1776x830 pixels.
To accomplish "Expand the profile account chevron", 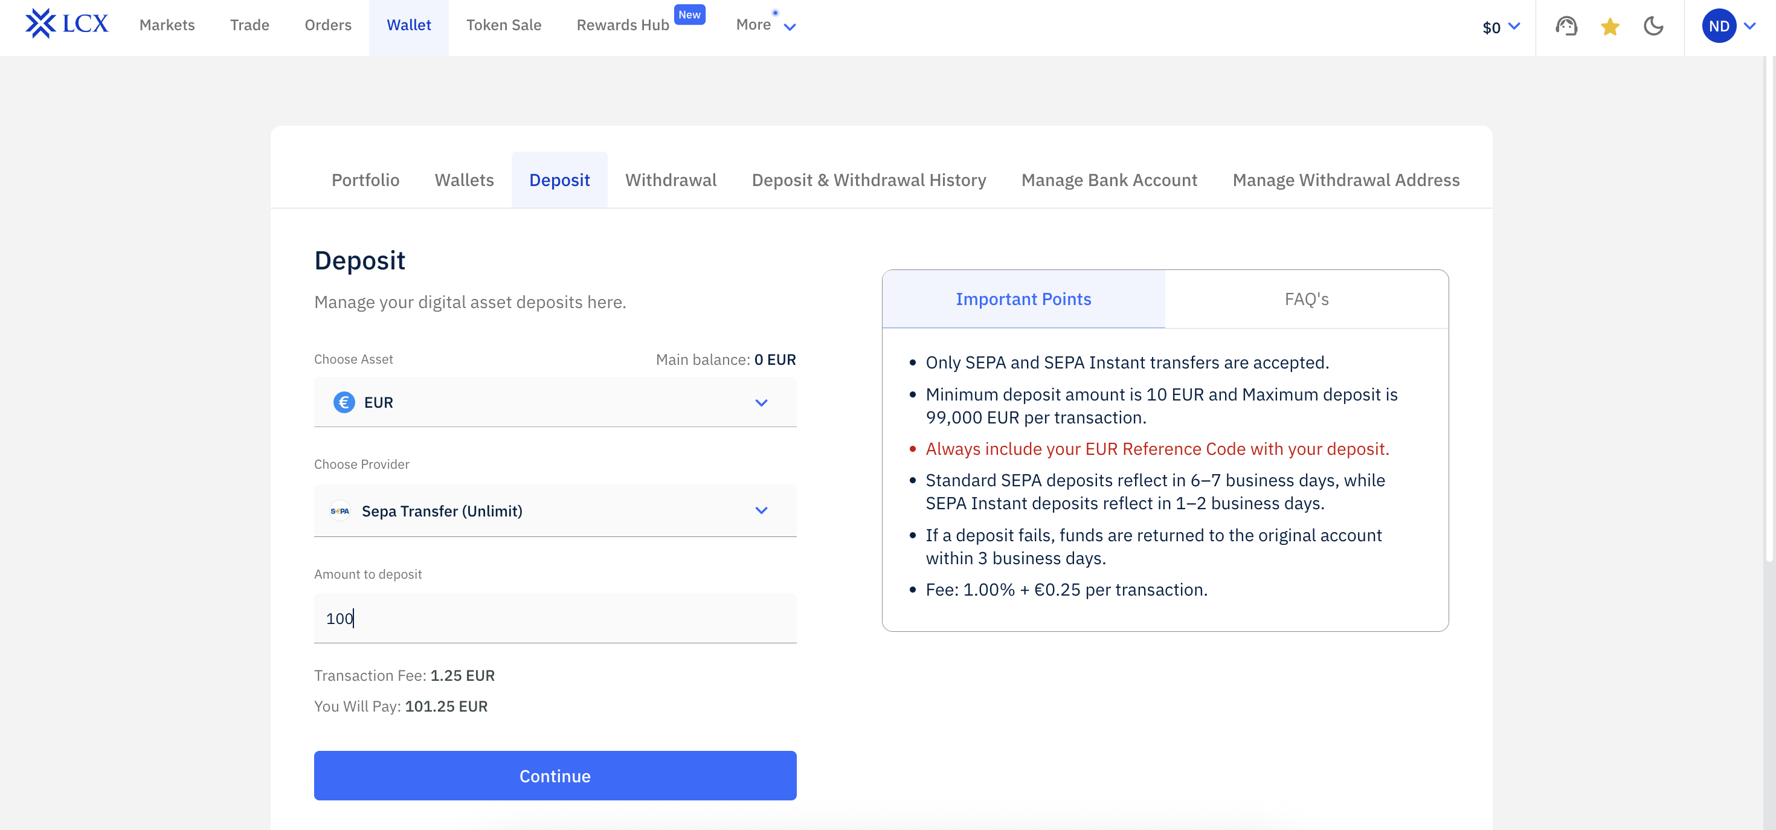I will click(x=1750, y=26).
